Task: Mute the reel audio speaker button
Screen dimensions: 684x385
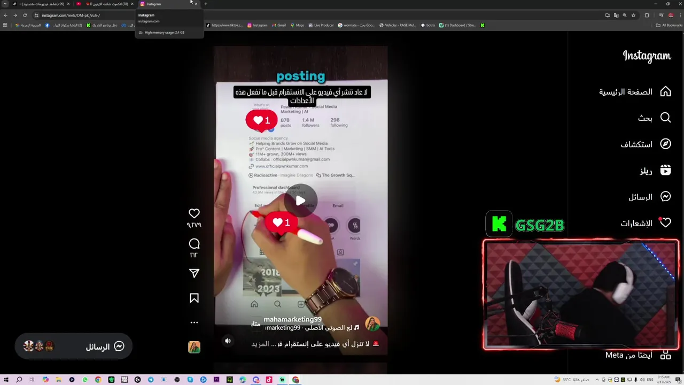Action: pyautogui.click(x=228, y=341)
